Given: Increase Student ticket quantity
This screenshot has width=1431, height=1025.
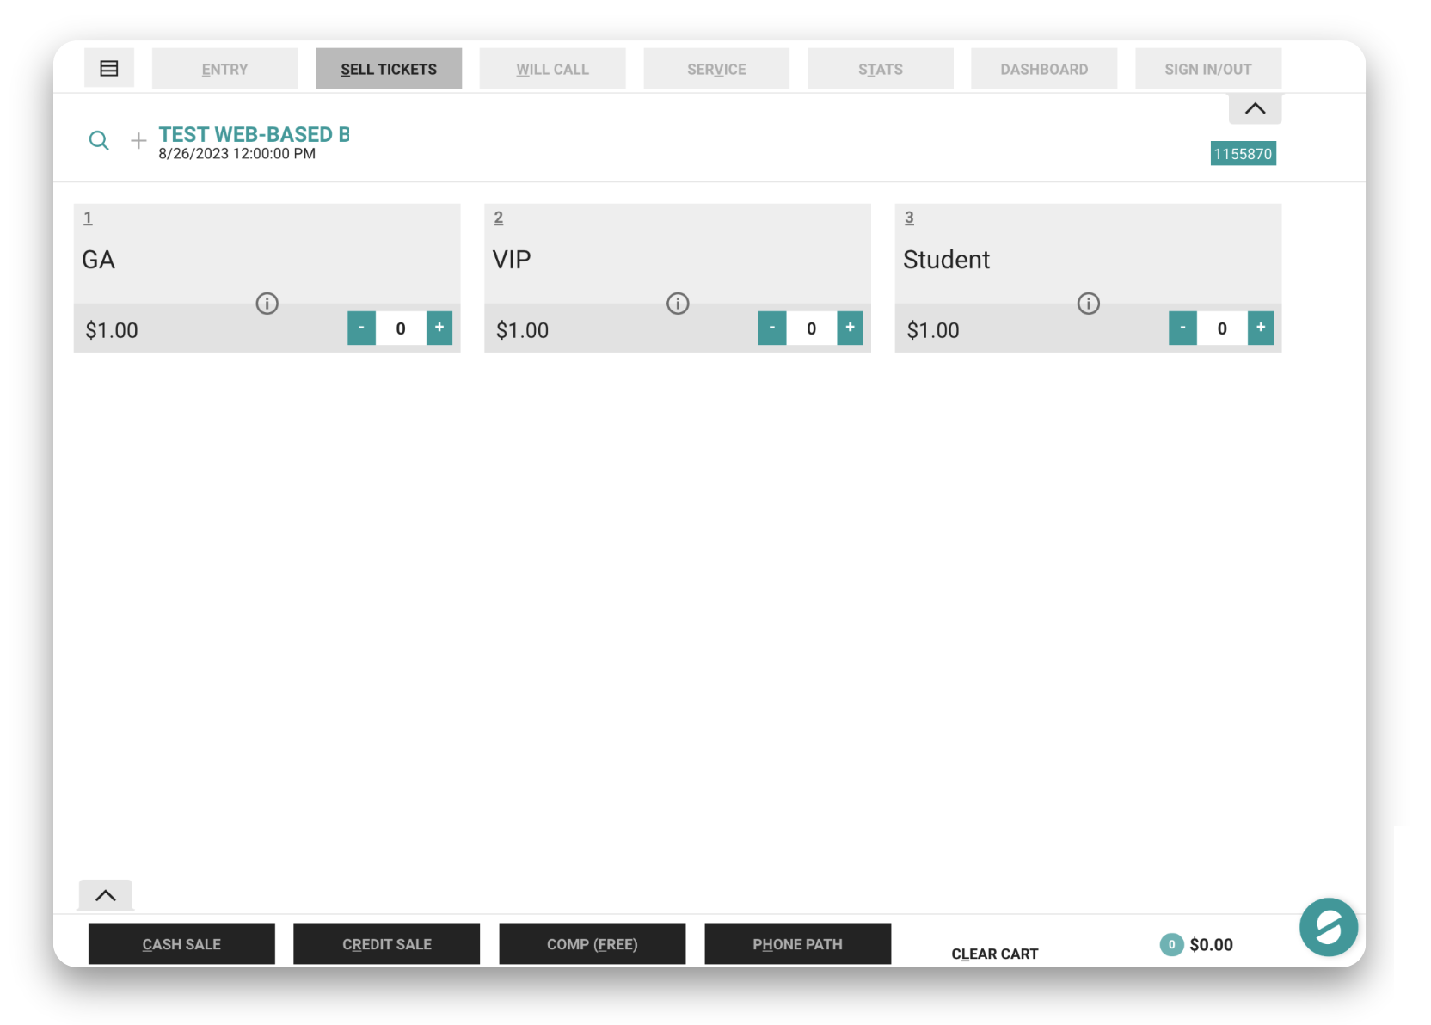Looking at the screenshot, I should click(1261, 328).
